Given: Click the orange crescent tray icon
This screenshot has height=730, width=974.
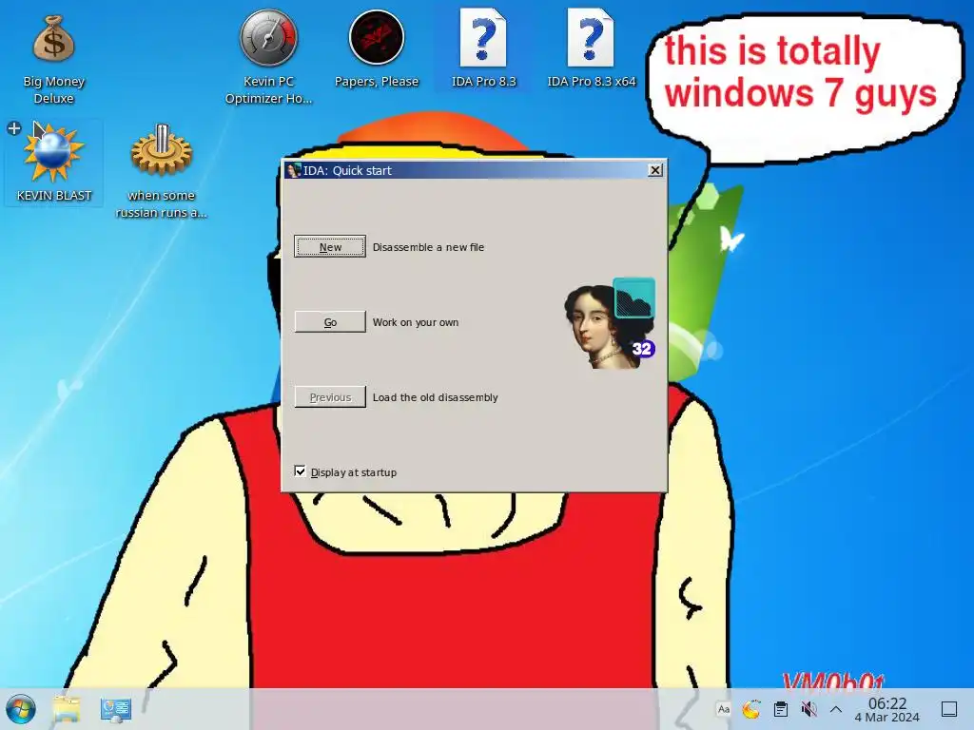Looking at the screenshot, I should tap(751, 709).
